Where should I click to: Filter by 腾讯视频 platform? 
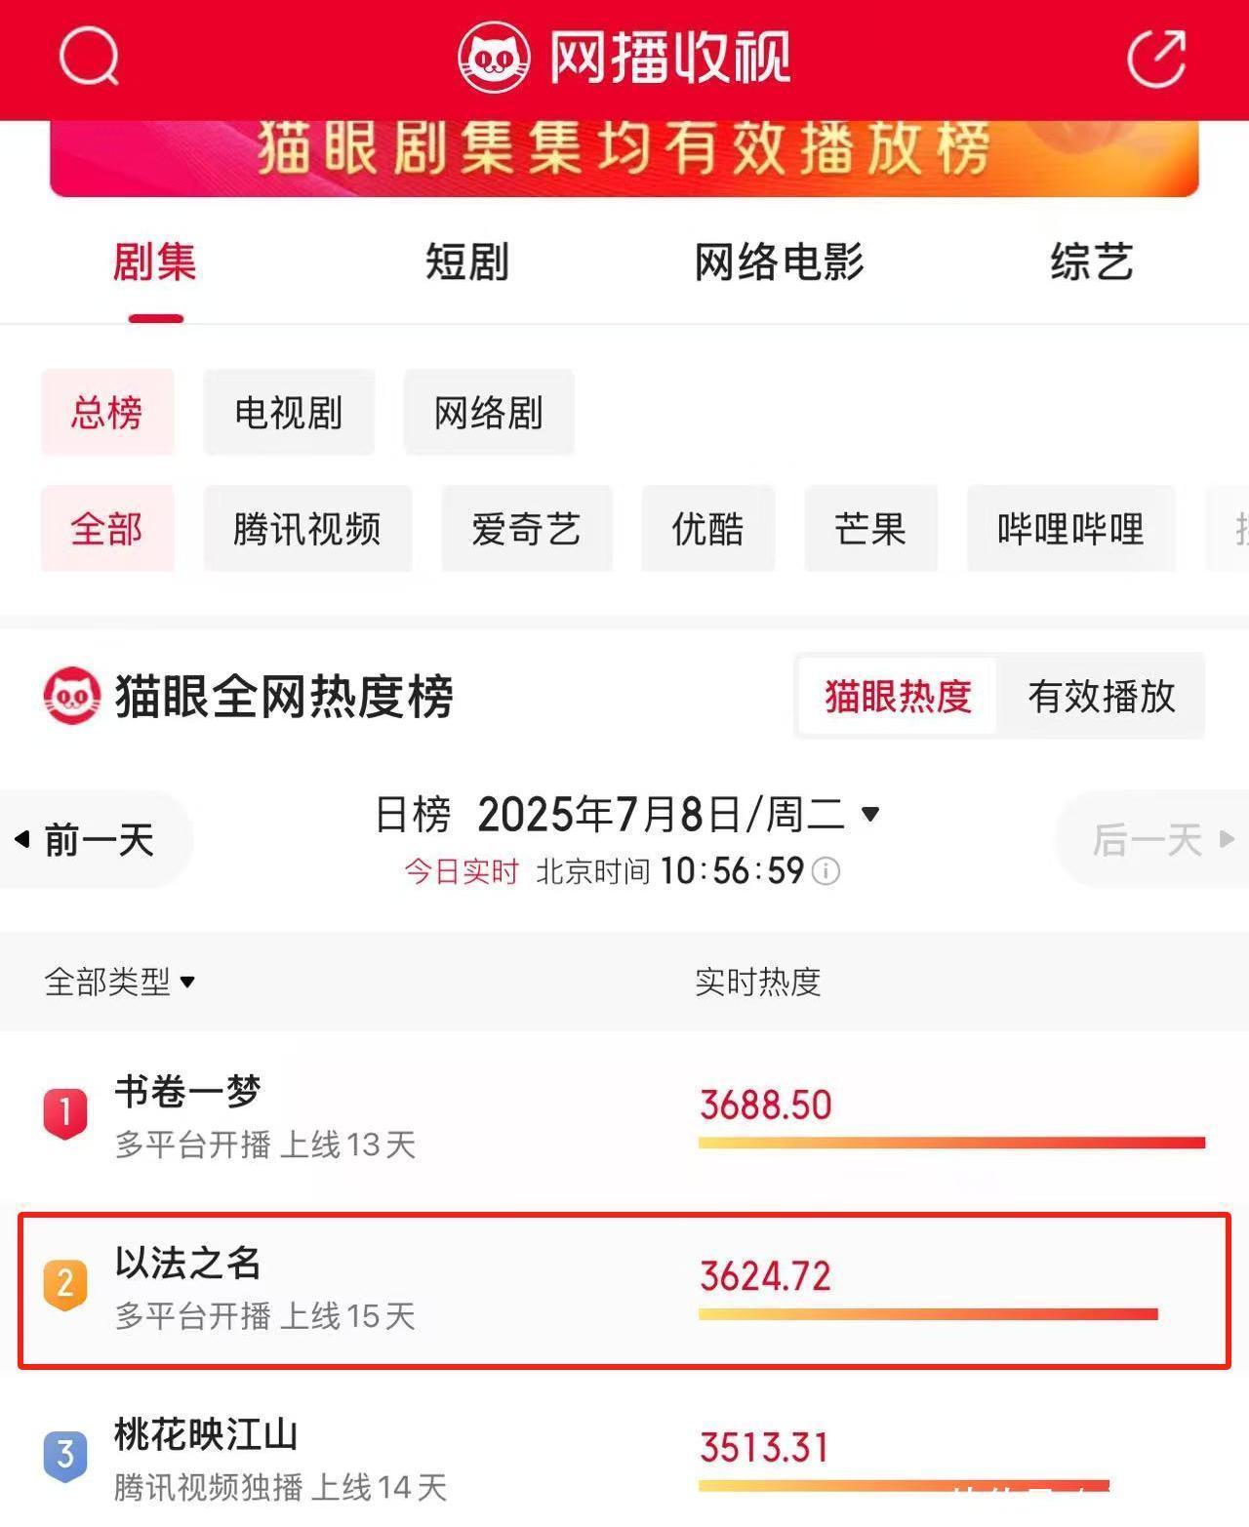coord(307,529)
